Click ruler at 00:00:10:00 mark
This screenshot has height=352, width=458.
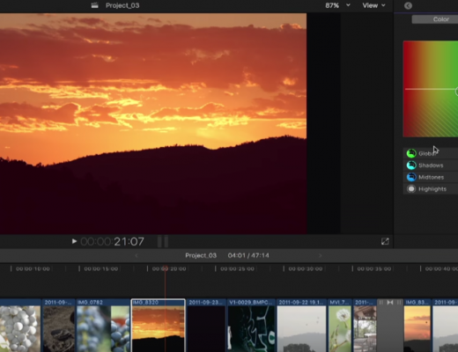click(x=33, y=268)
